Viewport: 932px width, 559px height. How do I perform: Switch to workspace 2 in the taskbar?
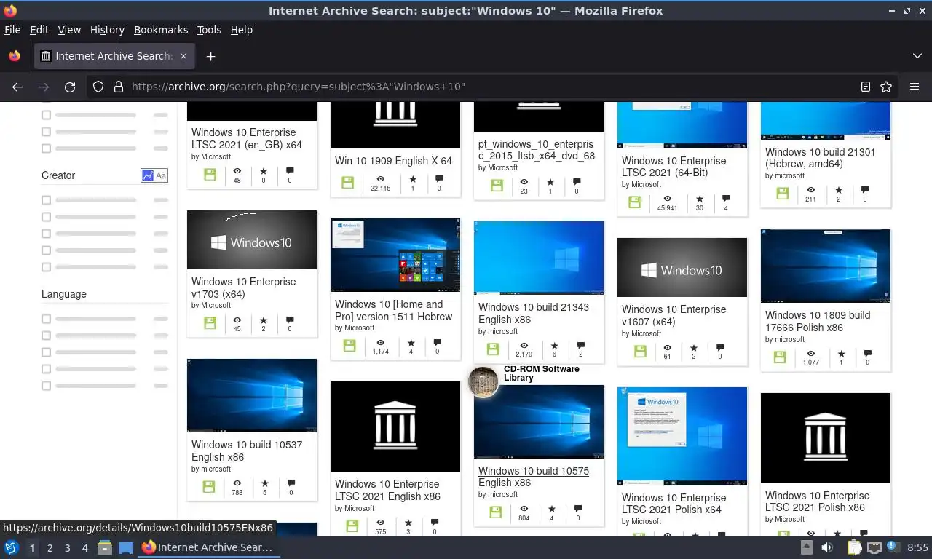(50, 547)
